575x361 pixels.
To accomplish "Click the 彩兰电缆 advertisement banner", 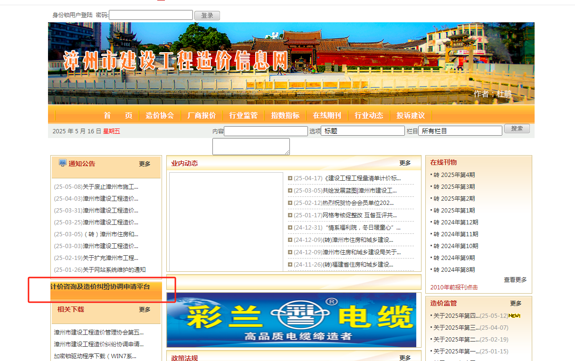I will [x=291, y=320].
